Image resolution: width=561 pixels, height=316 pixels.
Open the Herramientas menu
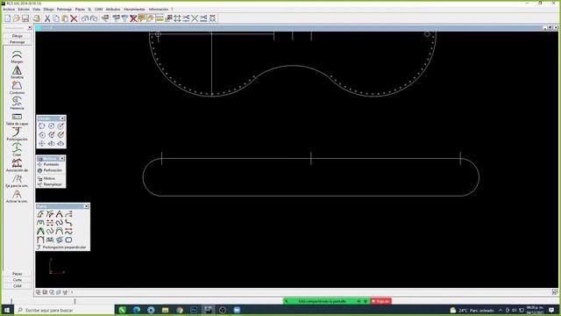(x=134, y=10)
